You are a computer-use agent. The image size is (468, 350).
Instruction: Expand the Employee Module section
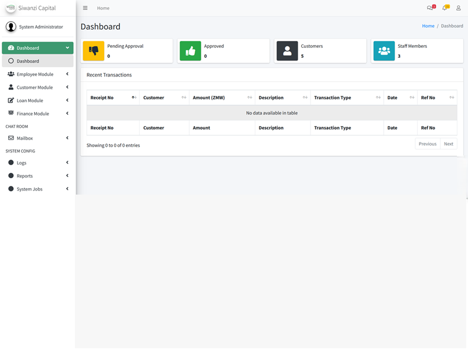click(x=35, y=74)
